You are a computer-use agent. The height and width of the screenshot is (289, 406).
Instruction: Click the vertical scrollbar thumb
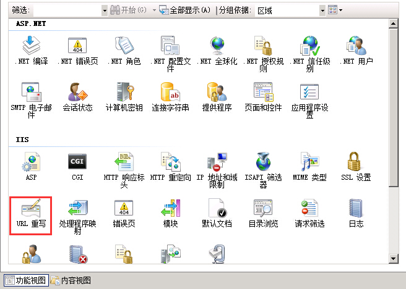(x=394, y=107)
